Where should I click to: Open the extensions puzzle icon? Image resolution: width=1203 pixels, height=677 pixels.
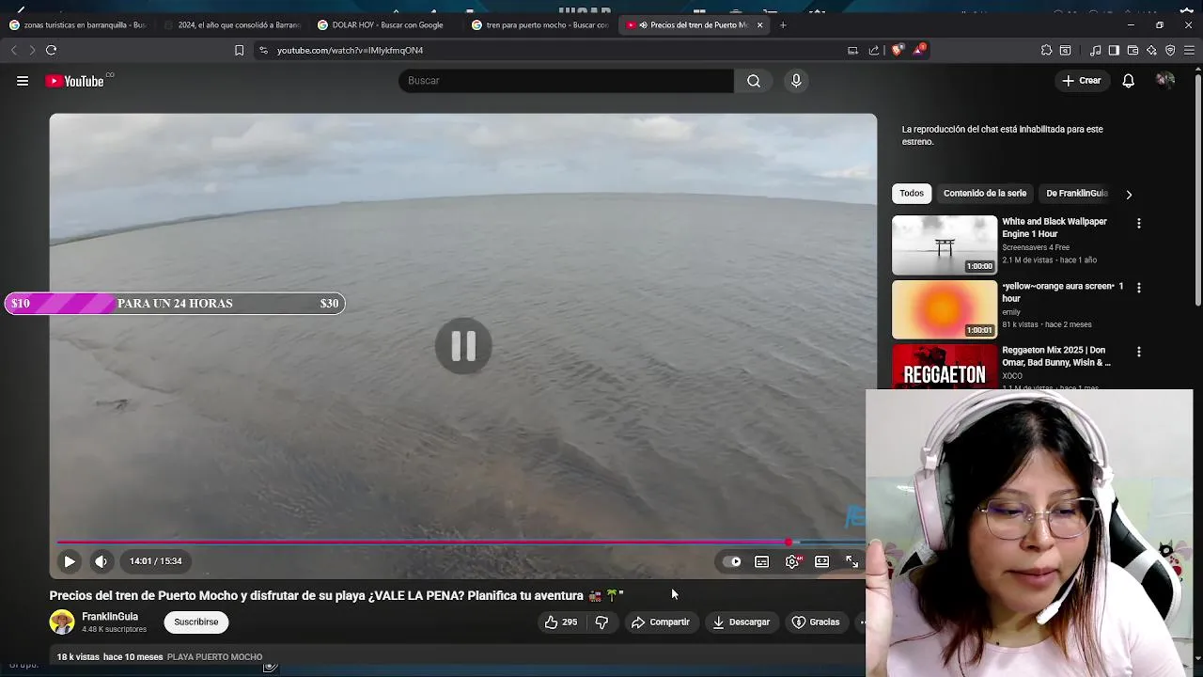(x=1046, y=50)
